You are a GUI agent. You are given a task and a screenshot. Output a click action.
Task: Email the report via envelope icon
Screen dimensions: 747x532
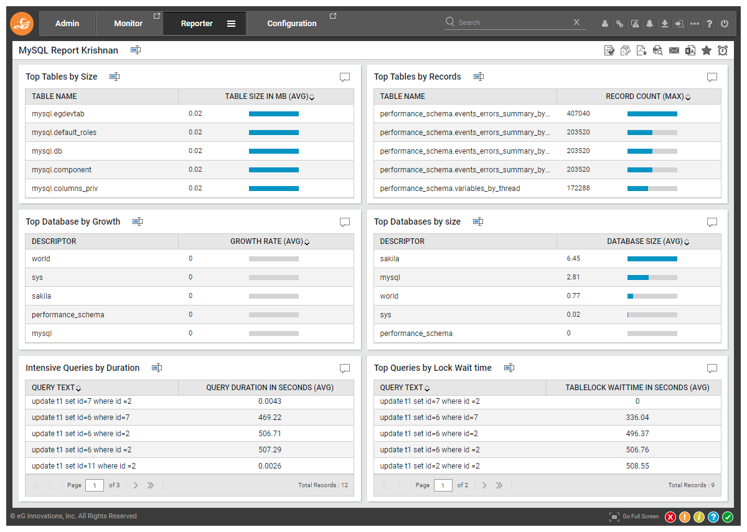(x=674, y=50)
